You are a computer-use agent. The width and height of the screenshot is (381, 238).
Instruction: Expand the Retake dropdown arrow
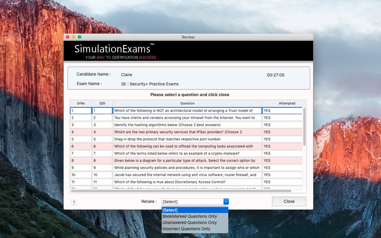pyautogui.click(x=226, y=202)
